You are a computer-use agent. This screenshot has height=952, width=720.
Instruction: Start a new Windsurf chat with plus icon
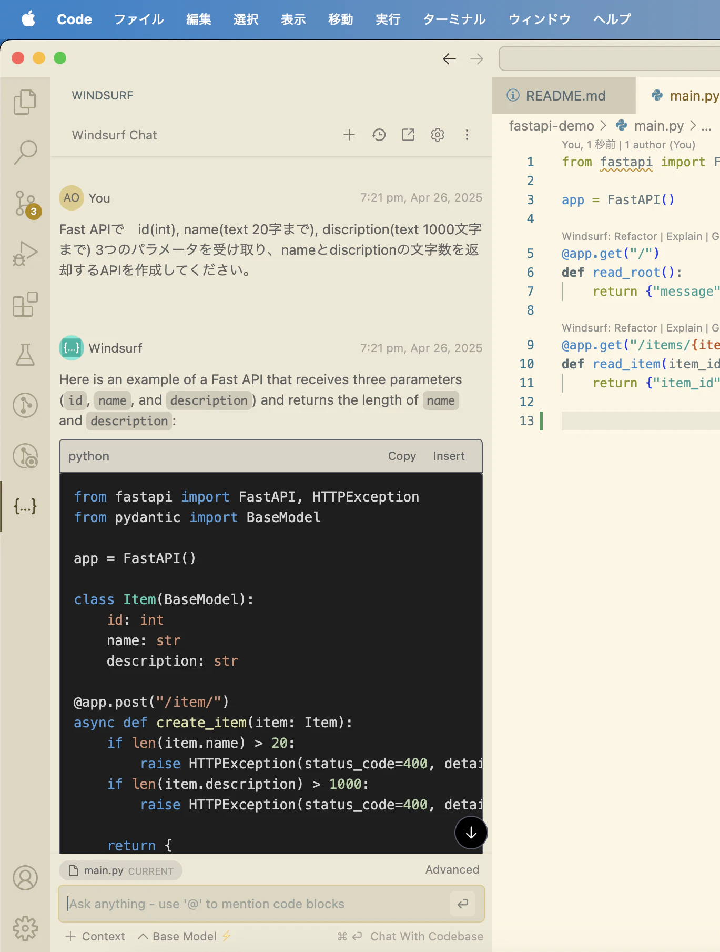point(349,135)
